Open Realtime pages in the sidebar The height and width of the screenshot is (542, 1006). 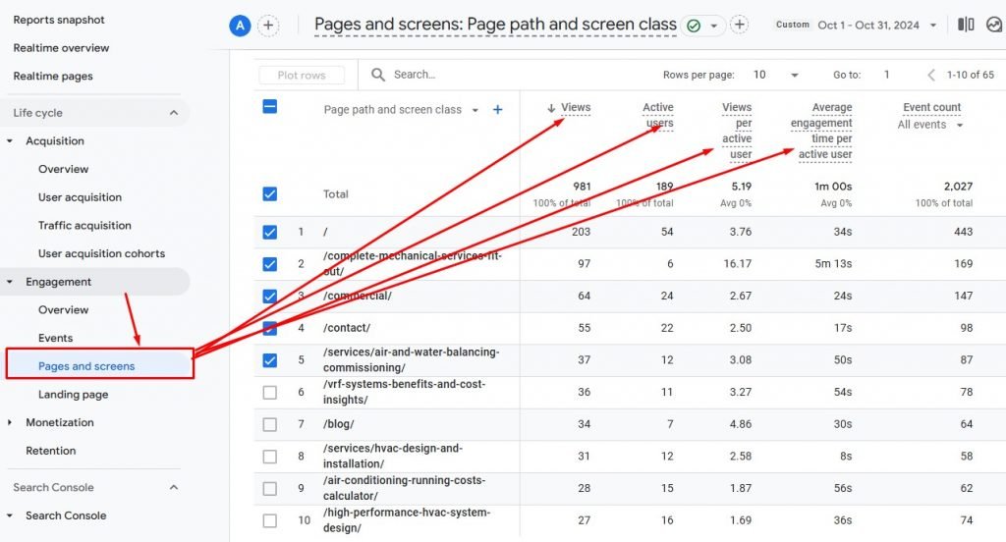pyautogui.click(x=53, y=77)
